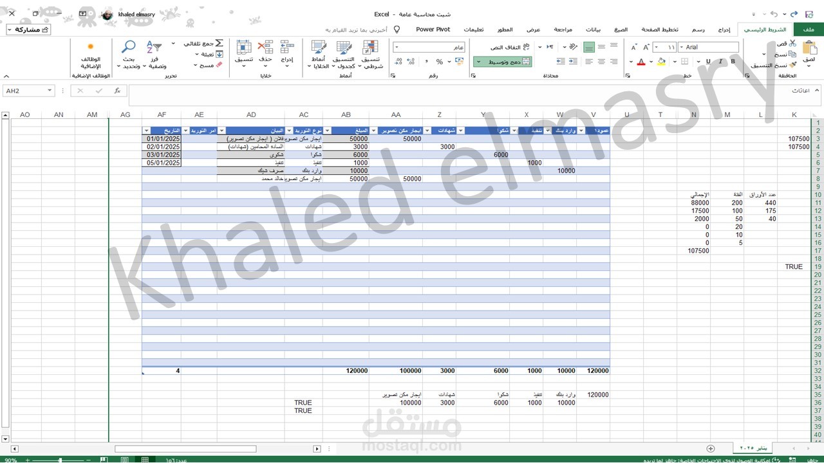Screen dimensions: 824x463
Task: Open Cell Styles (أنماط الخلايا)
Action: click(319, 55)
